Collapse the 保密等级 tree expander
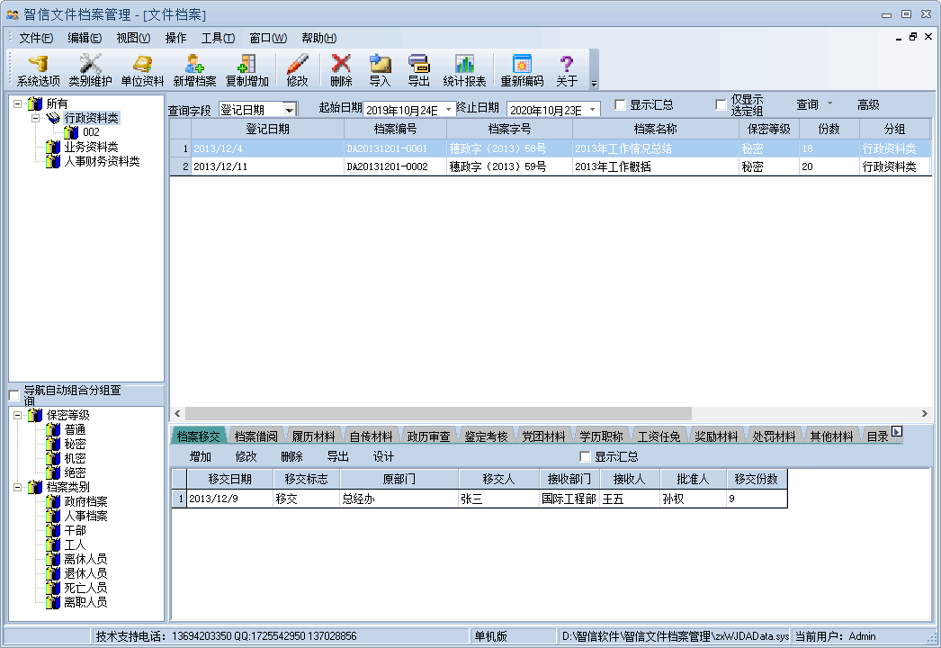Image resolution: width=941 pixels, height=648 pixels. coord(17,415)
